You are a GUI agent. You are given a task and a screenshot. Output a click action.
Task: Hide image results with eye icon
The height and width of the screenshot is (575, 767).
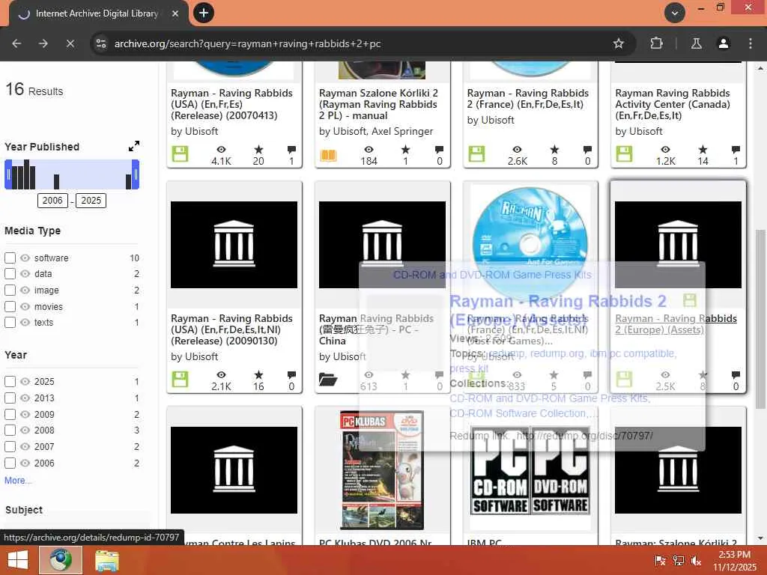[25, 290]
